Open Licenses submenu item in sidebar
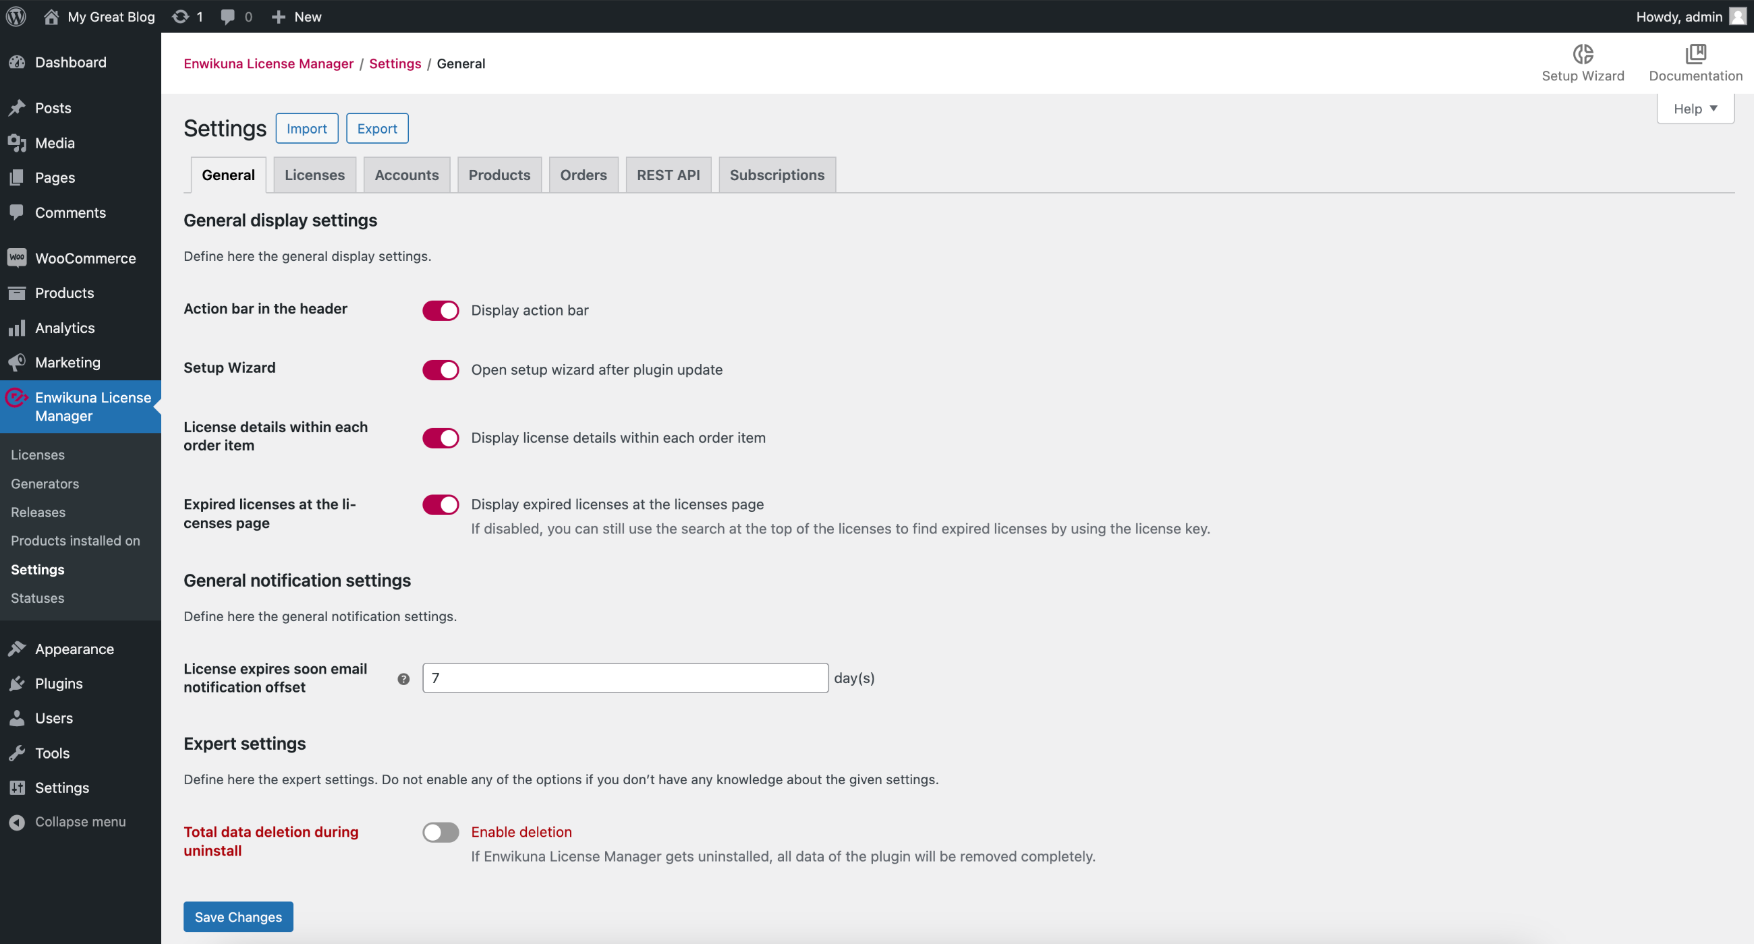The height and width of the screenshot is (944, 1754). (38, 454)
